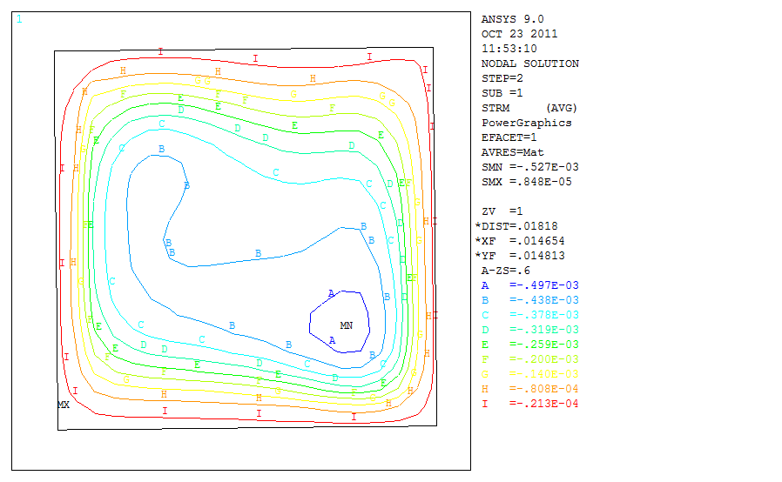Click the OCT 23 2011 date text
This screenshot has height=482, width=782.
click(519, 34)
